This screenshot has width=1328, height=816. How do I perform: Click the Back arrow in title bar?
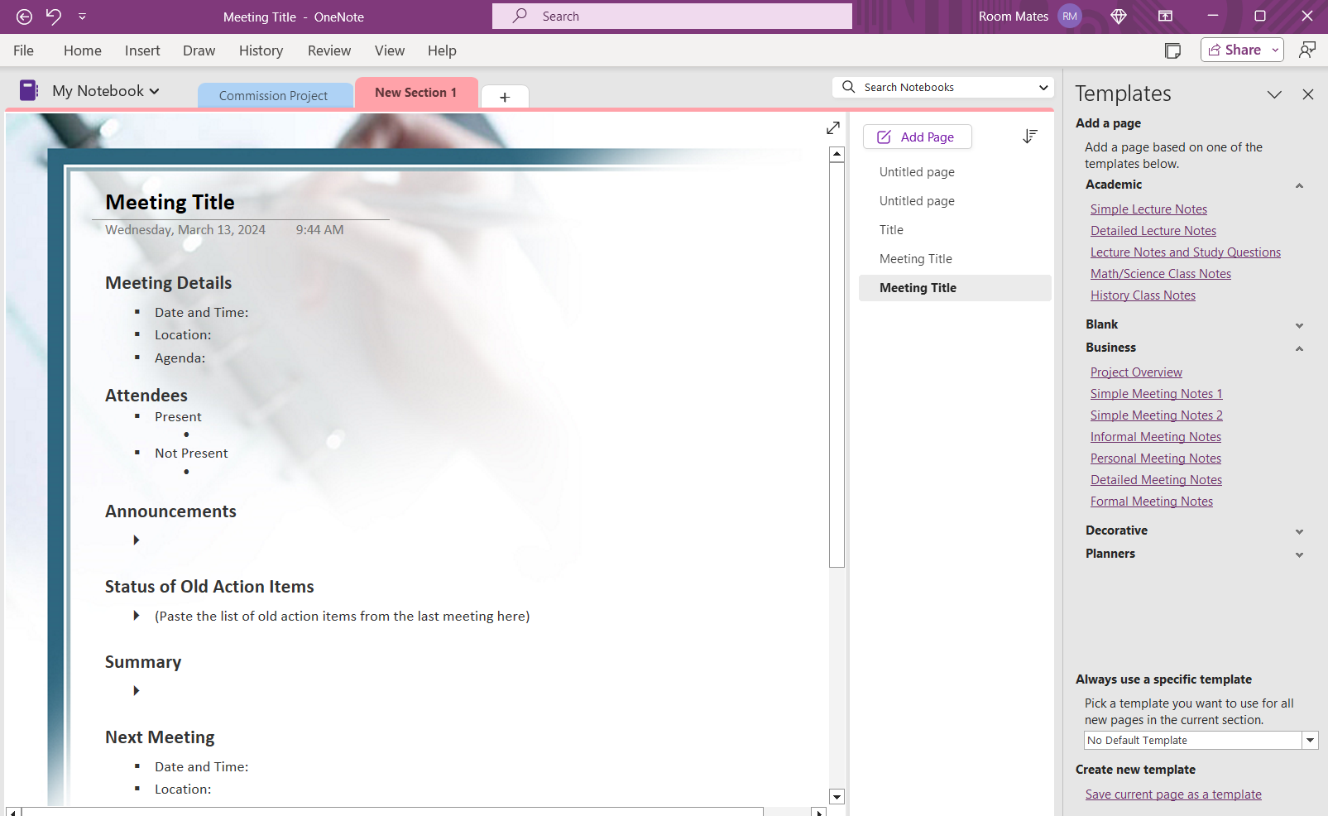(24, 17)
